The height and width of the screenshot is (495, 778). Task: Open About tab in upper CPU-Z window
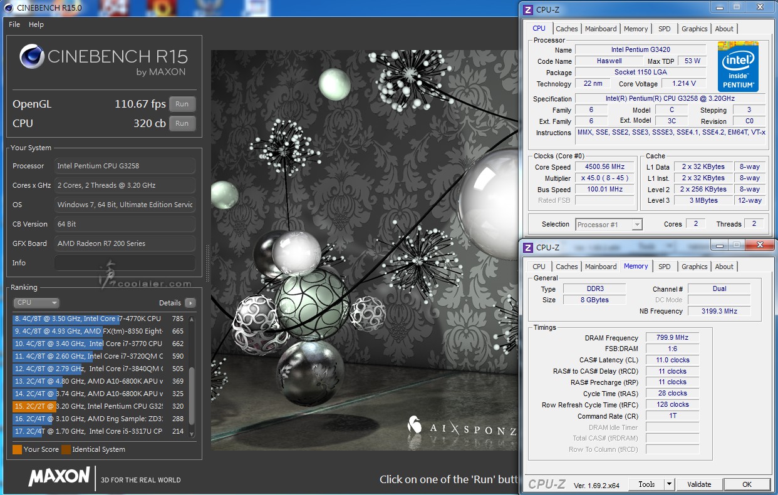pyautogui.click(x=724, y=29)
